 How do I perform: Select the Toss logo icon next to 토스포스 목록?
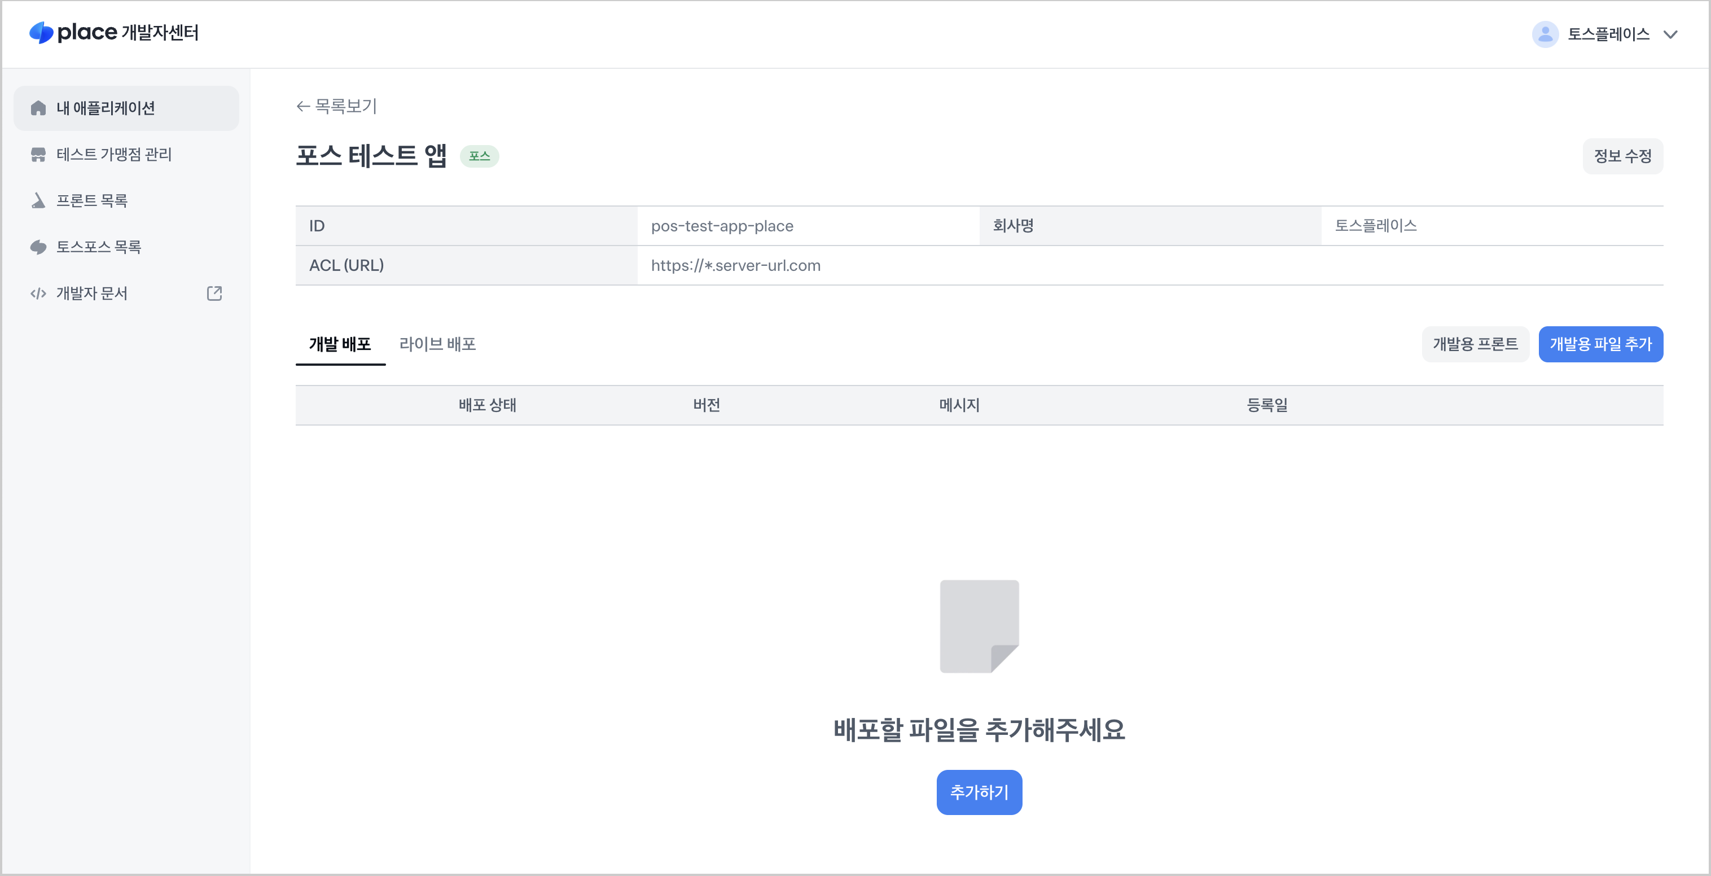[x=38, y=247]
